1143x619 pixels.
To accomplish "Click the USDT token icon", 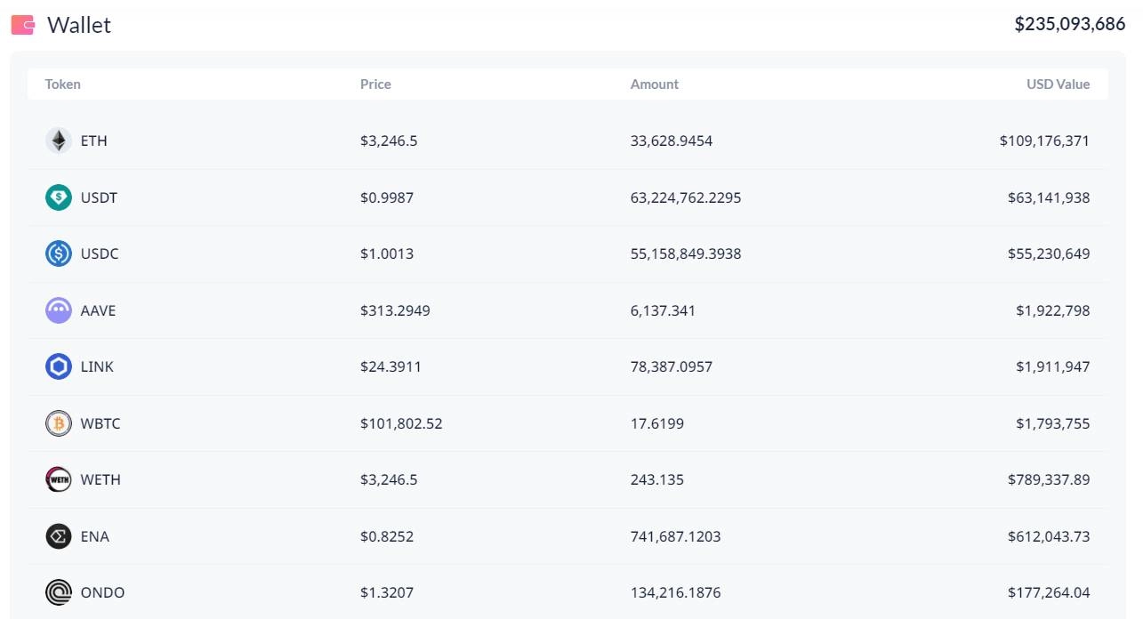I will pyautogui.click(x=59, y=197).
